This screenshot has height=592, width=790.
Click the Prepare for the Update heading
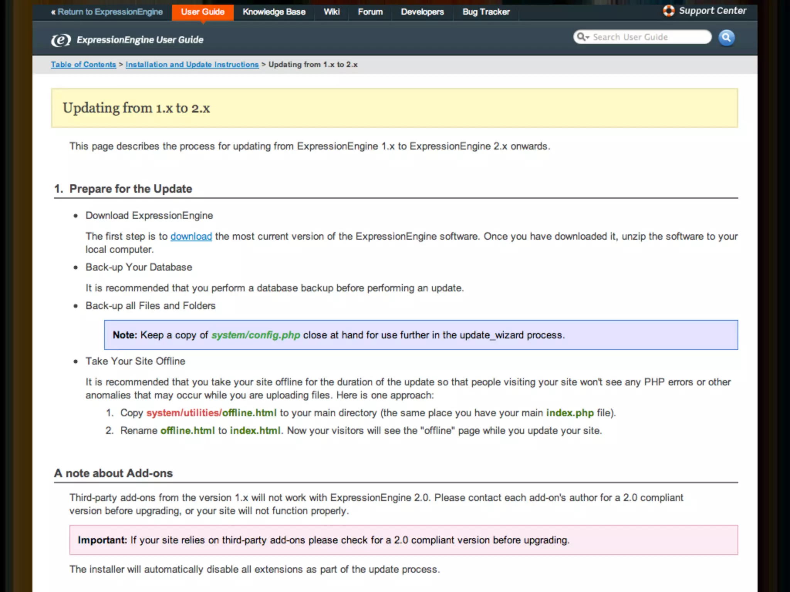tap(130, 188)
